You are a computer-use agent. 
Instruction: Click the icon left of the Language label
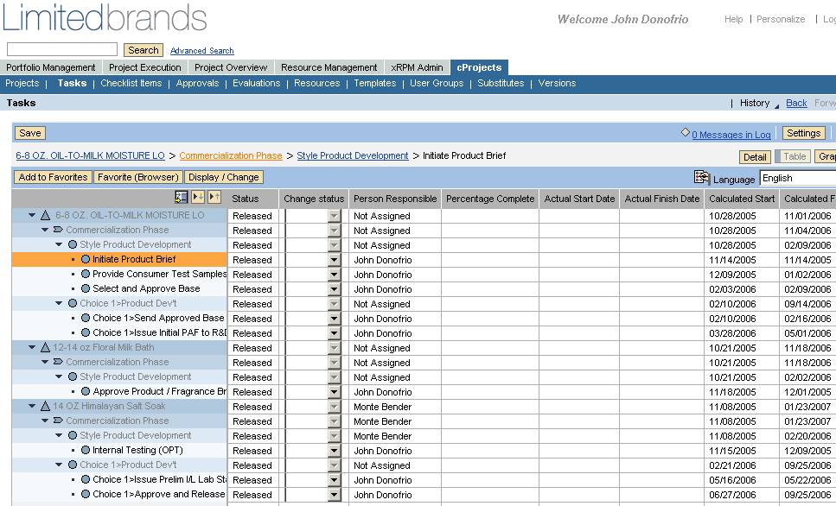pyautogui.click(x=702, y=177)
